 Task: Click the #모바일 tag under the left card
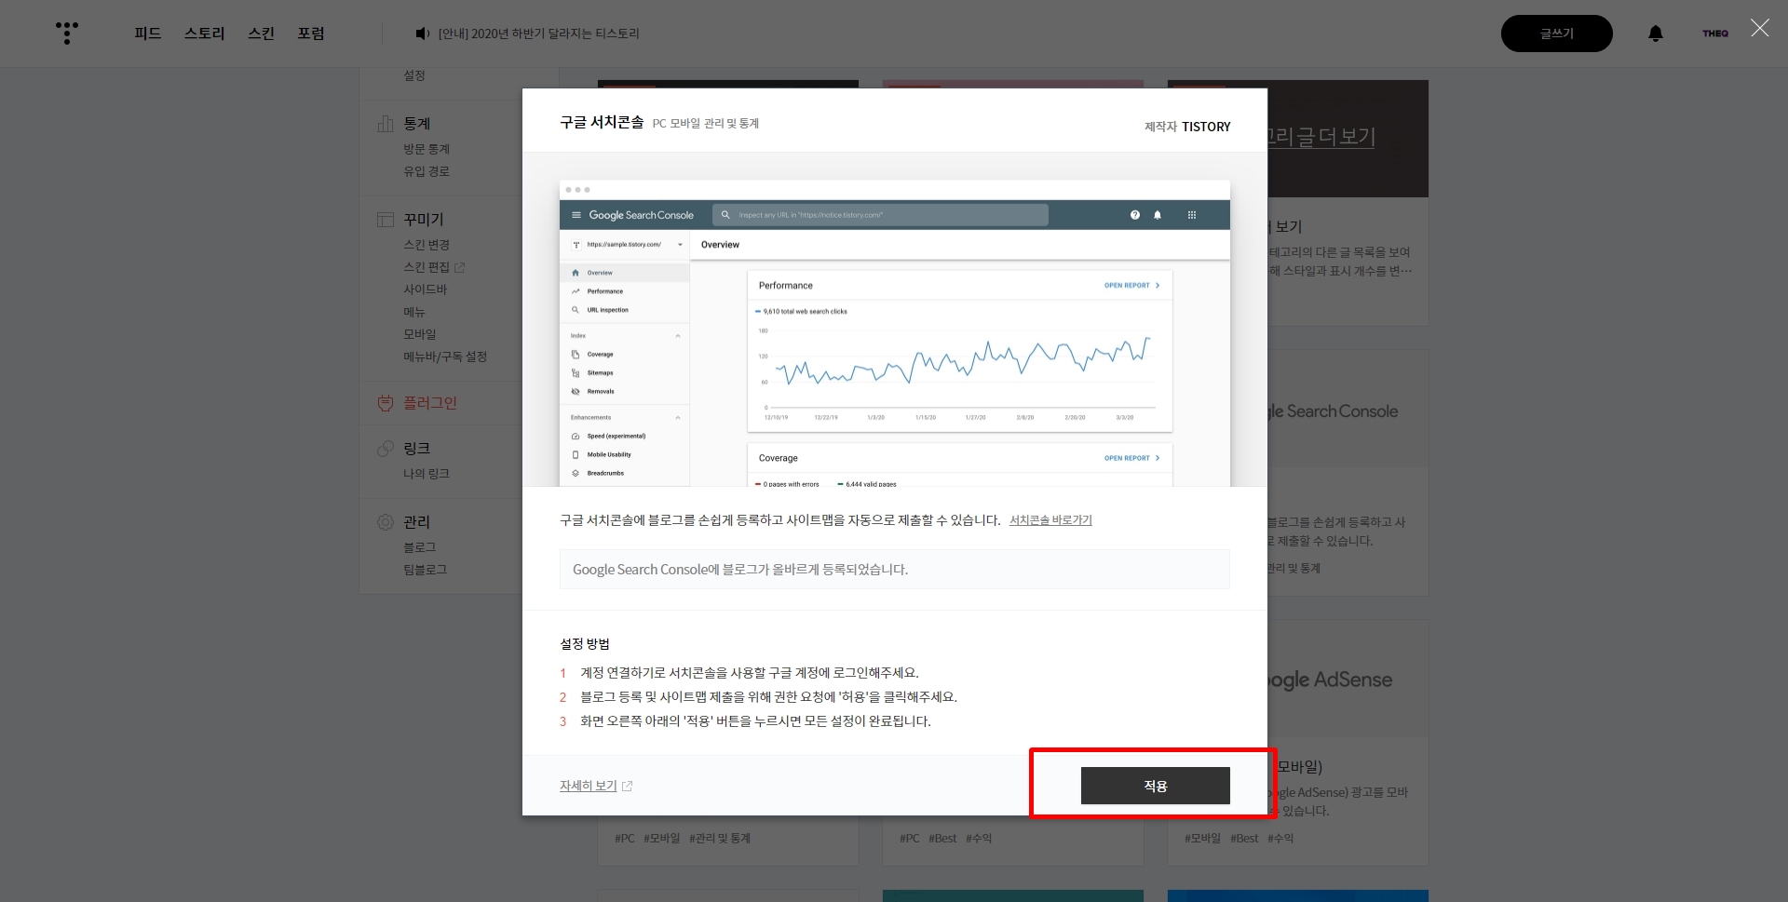[662, 839]
